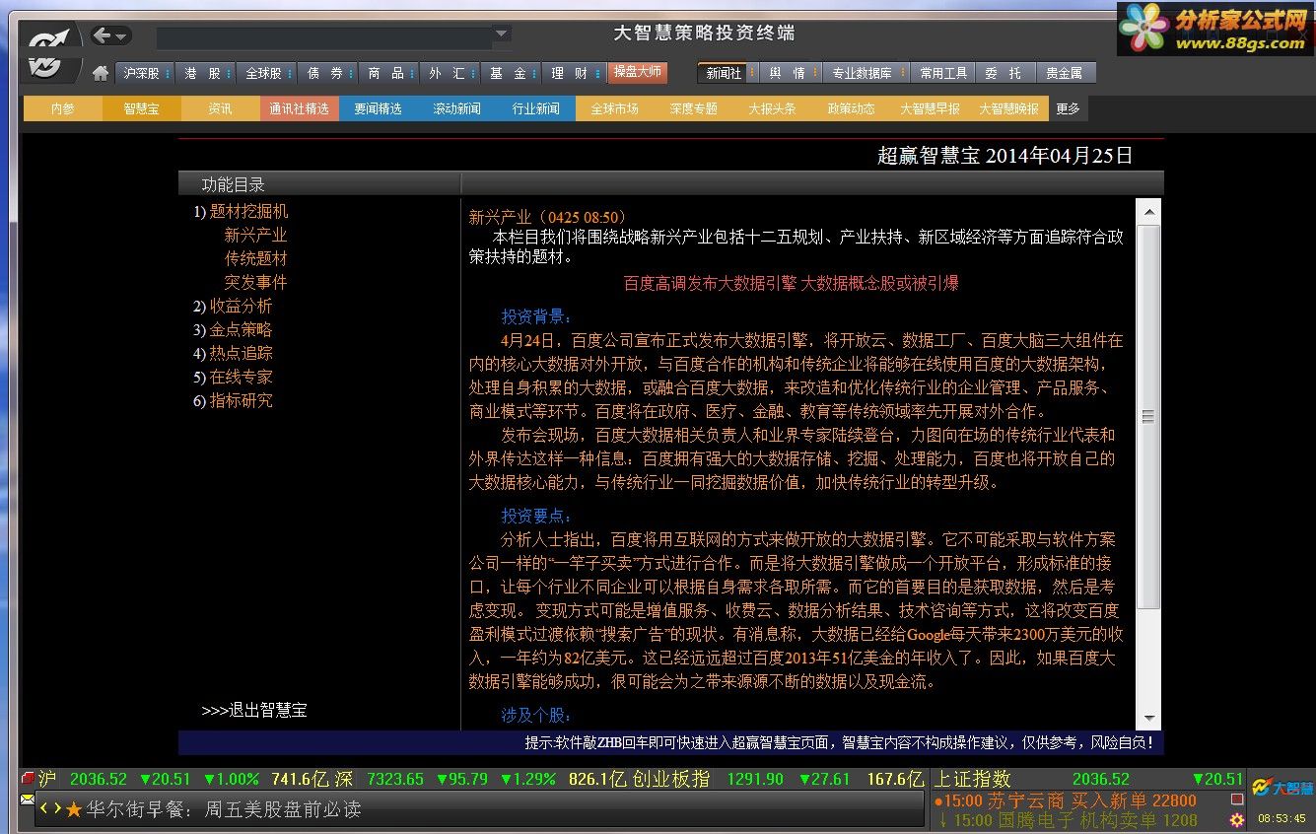Select 5) 在线专家 in the function list
The width and height of the screenshot is (1316, 834).
(233, 377)
